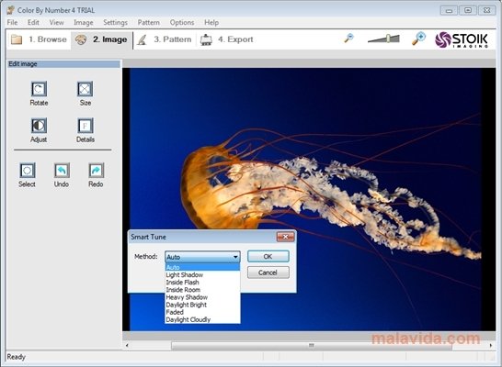The width and height of the screenshot is (502, 367).
Task: Activate the Select tool icon
Action: coord(28,171)
